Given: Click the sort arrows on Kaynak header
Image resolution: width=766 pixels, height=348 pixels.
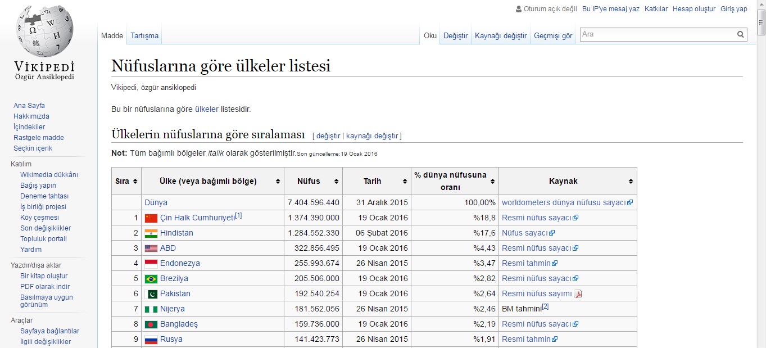Looking at the screenshot, I should click(629, 181).
